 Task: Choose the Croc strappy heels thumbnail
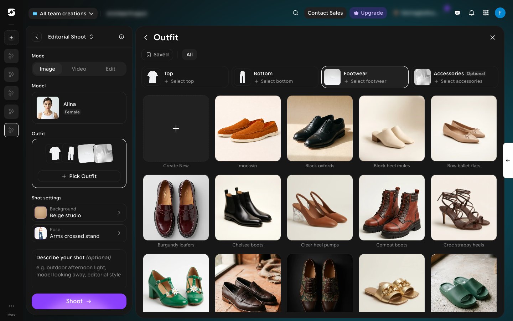coord(464,208)
